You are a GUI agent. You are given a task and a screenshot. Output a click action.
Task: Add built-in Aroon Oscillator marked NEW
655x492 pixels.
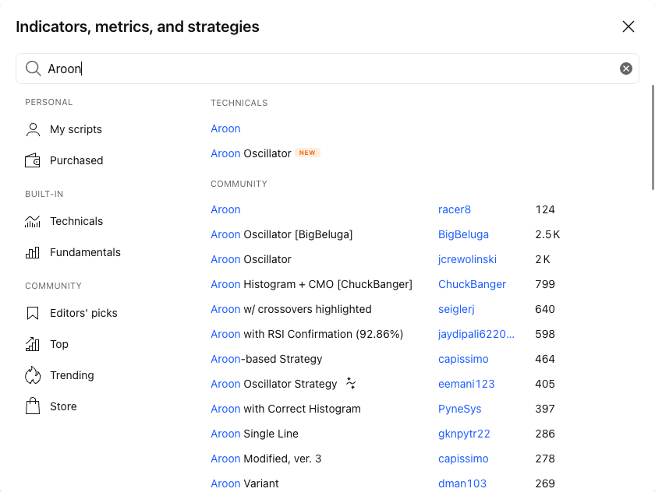tap(251, 154)
